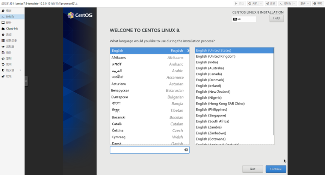
Task: Click the 帮助 (Help) toolbar button
Action: click(x=318, y=3)
